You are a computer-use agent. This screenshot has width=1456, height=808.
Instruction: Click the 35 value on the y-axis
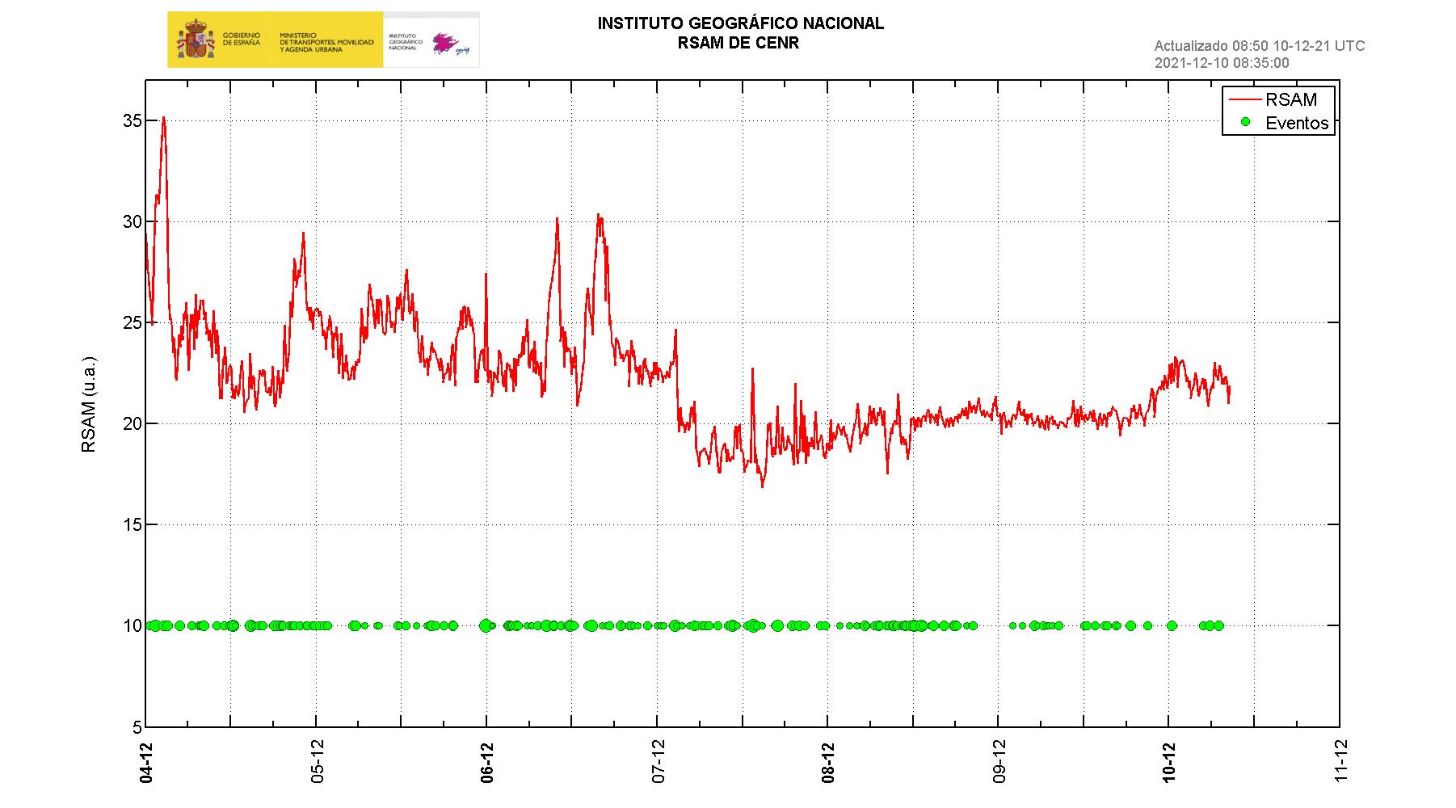pyautogui.click(x=131, y=121)
